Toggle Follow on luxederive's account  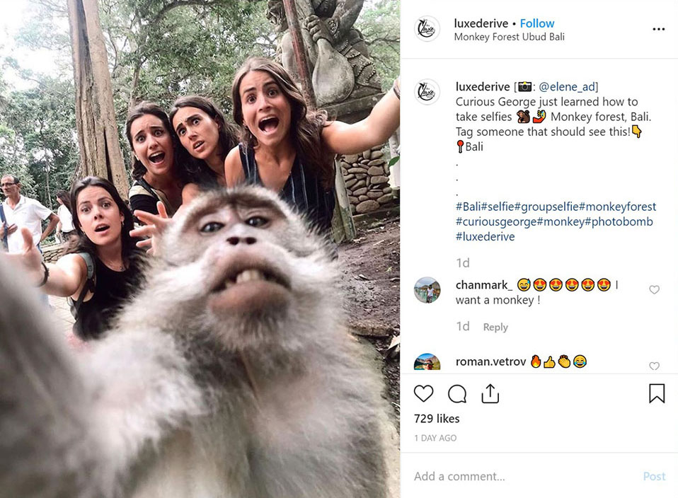pos(537,23)
